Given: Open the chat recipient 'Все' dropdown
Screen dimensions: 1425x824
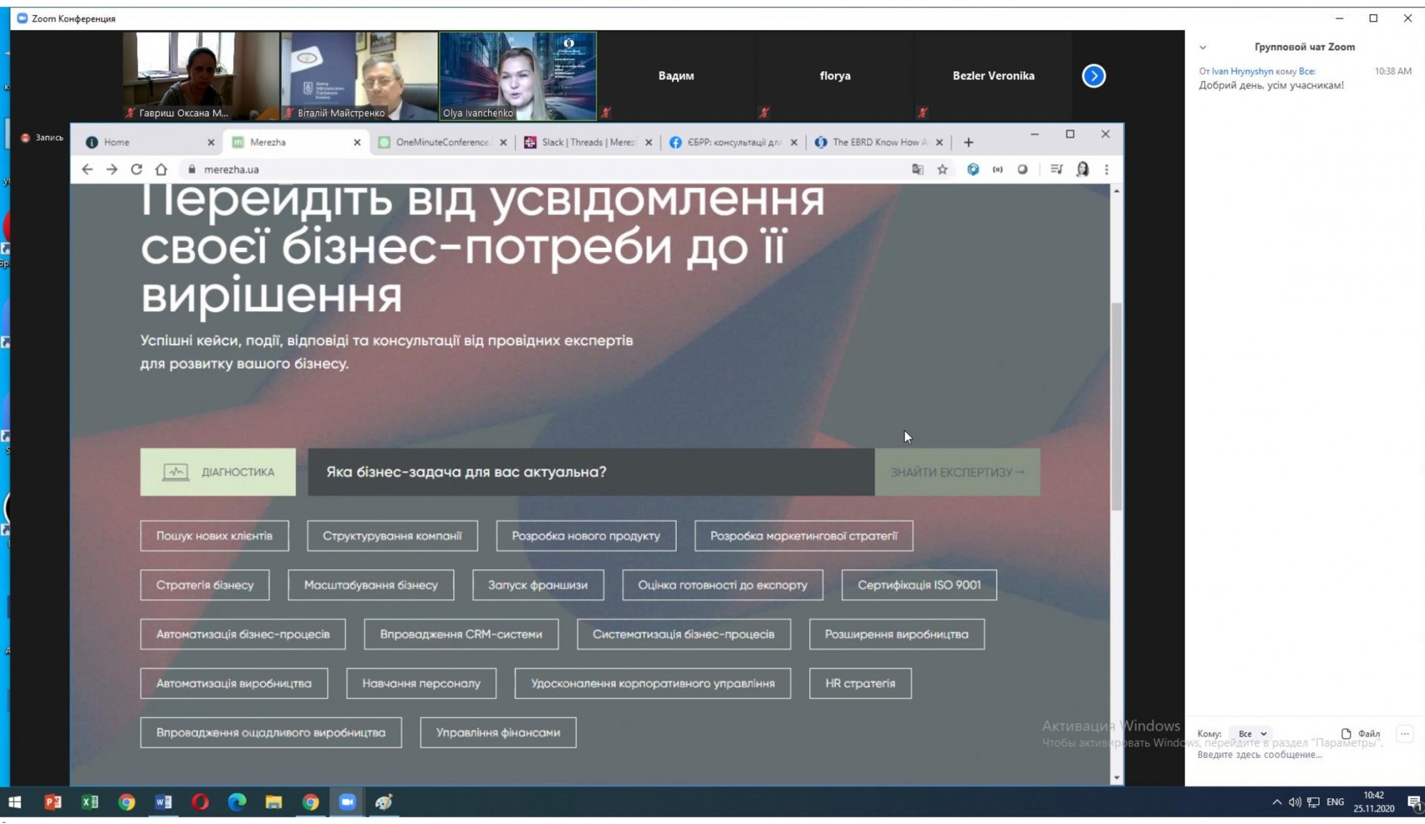Looking at the screenshot, I should tap(1252, 734).
